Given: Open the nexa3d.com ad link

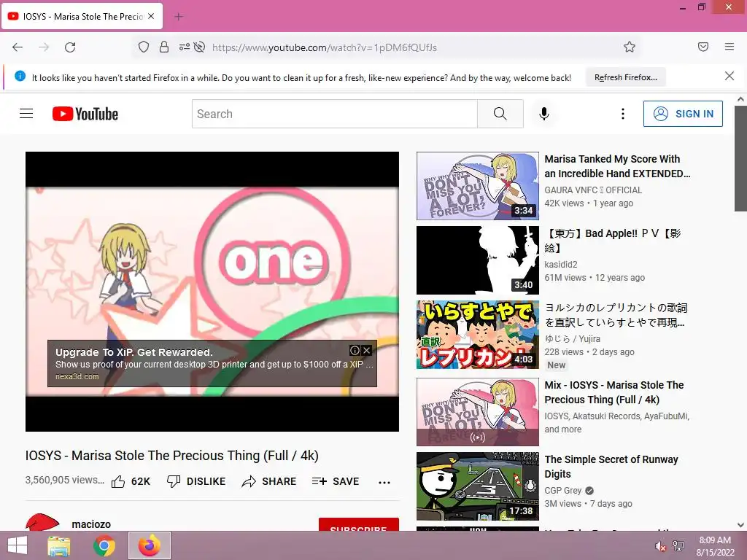Looking at the screenshot, I should (x=77, y=376).
